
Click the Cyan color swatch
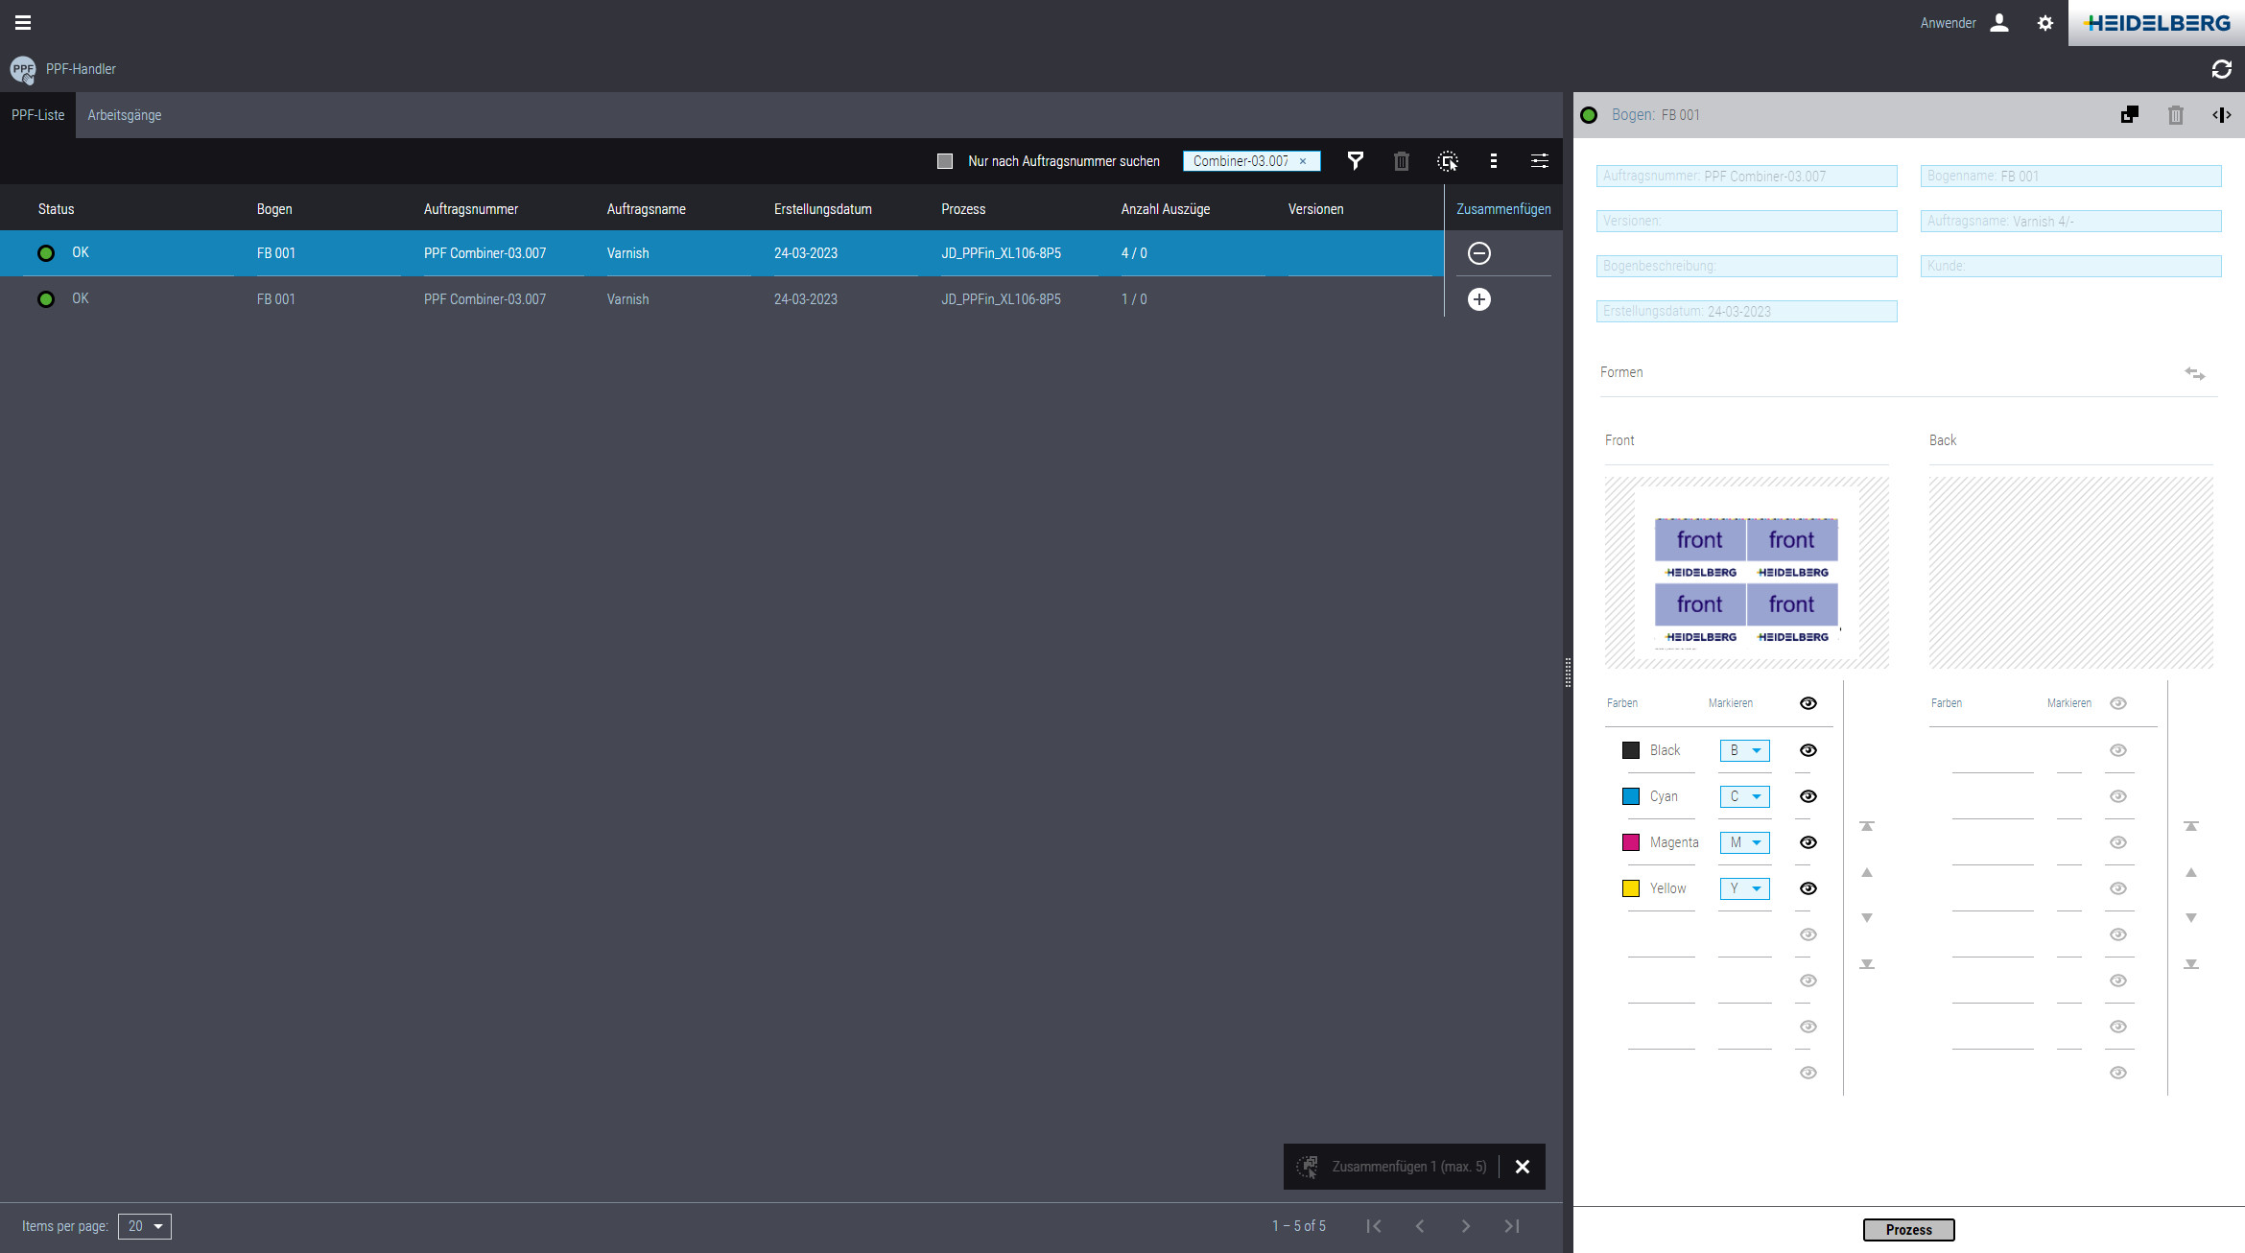pyautogui.click(x=1630, y=796)
